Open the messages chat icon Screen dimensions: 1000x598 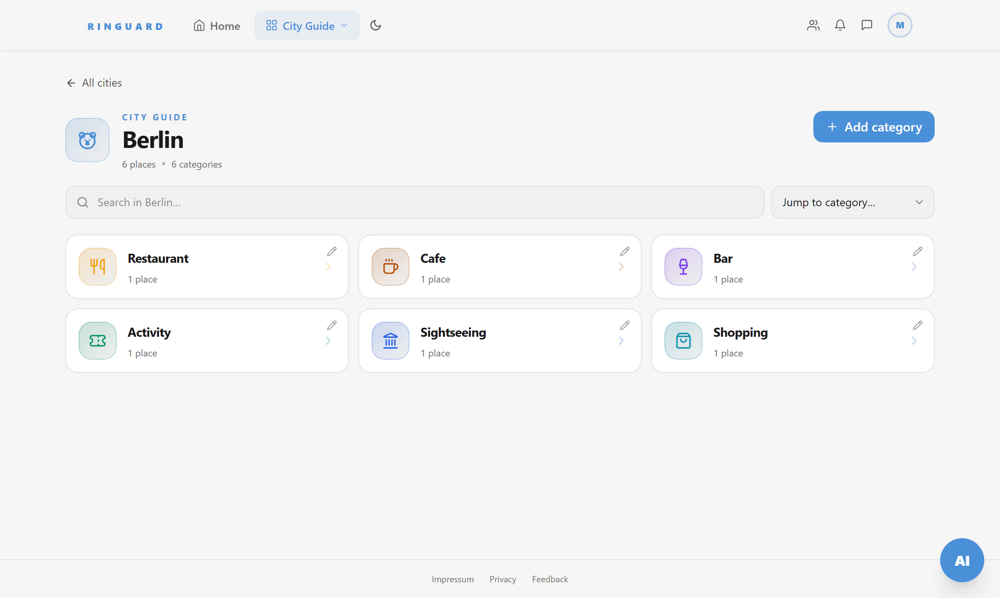coord(867,26)
